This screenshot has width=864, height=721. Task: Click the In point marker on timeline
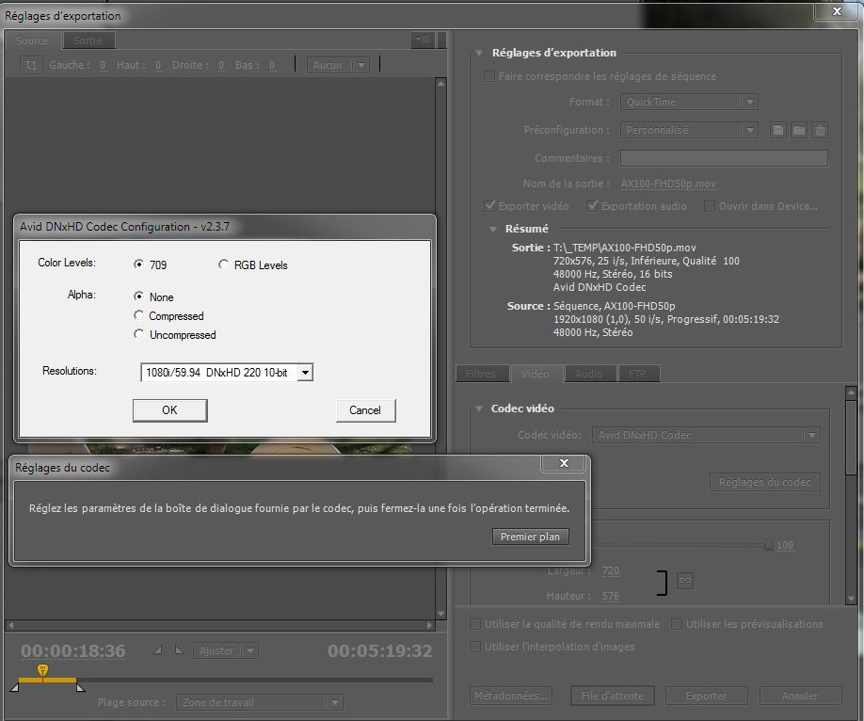point(15,687)
